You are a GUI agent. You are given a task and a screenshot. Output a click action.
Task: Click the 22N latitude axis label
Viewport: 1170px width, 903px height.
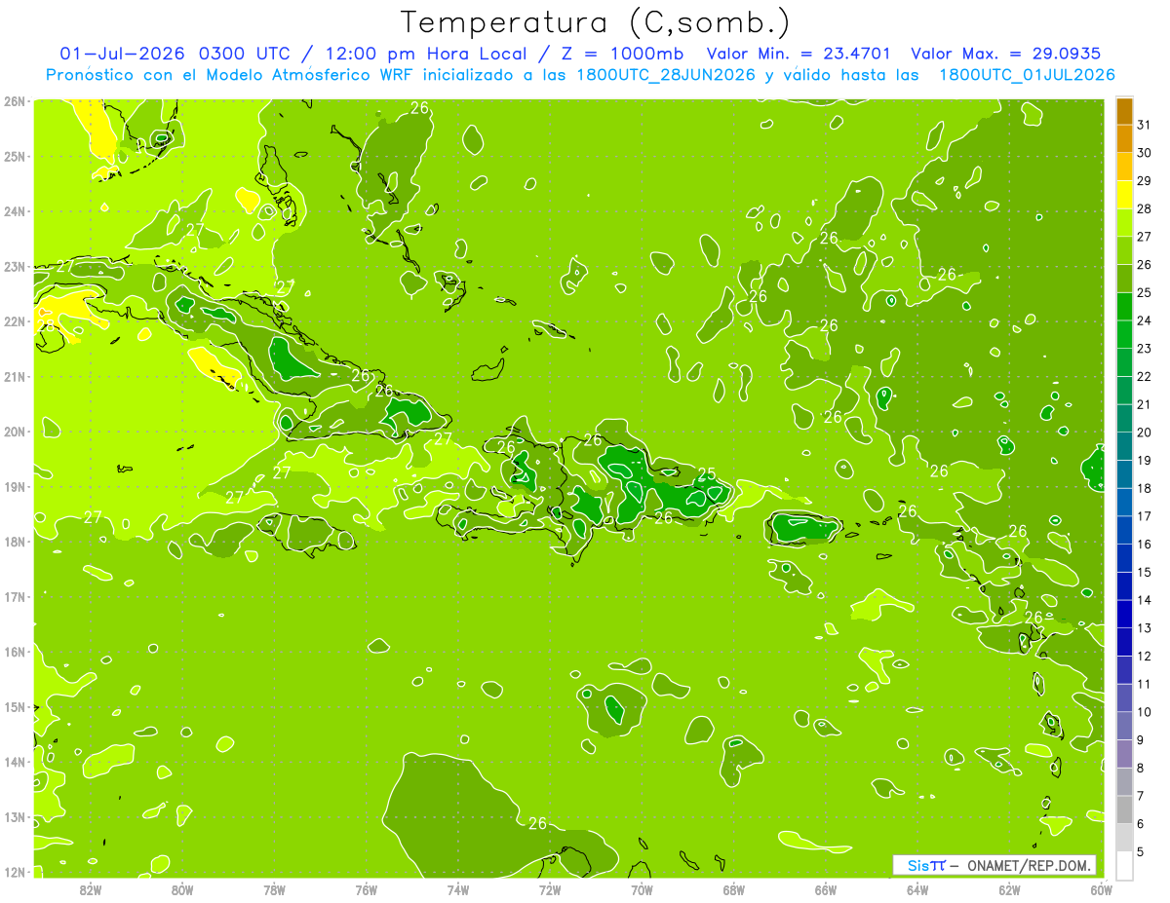click(14, 321)
